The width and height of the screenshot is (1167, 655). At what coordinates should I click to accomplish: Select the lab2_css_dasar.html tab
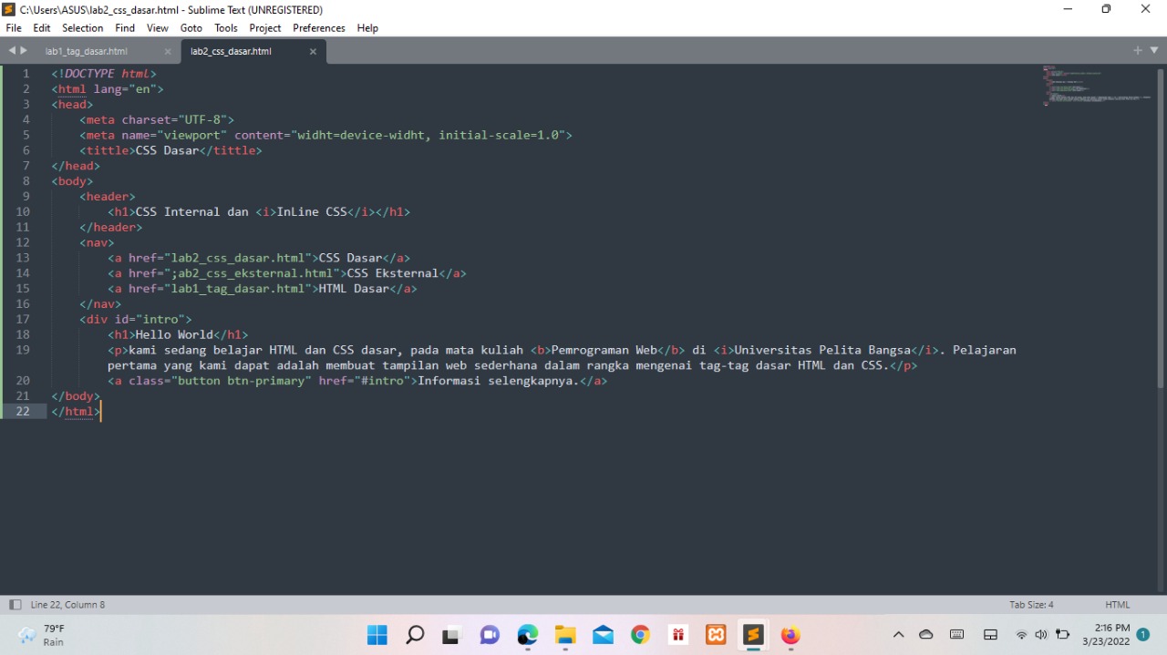pyautogui.click(x=231, y=51)
